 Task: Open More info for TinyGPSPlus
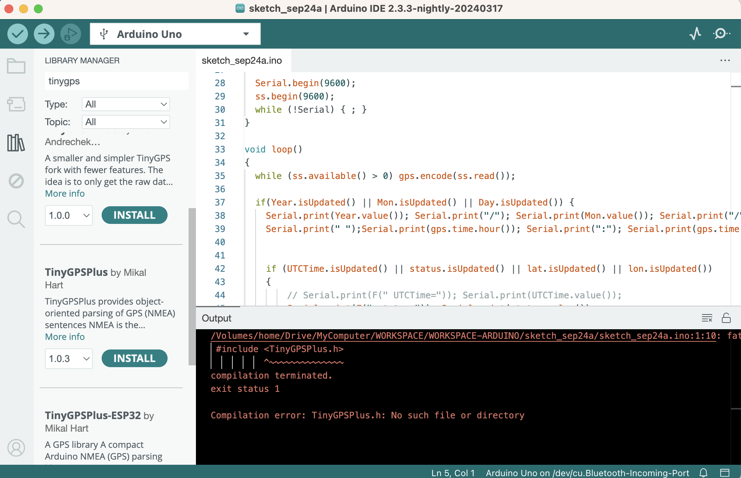[65, 337]
